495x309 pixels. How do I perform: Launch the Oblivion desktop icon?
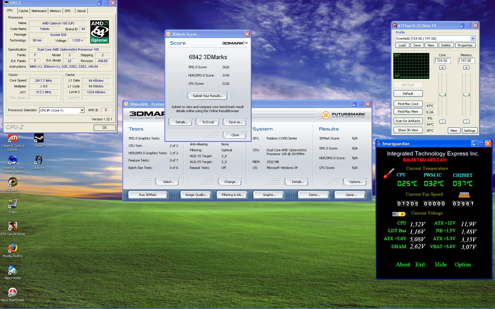click(x=39, y=162)
